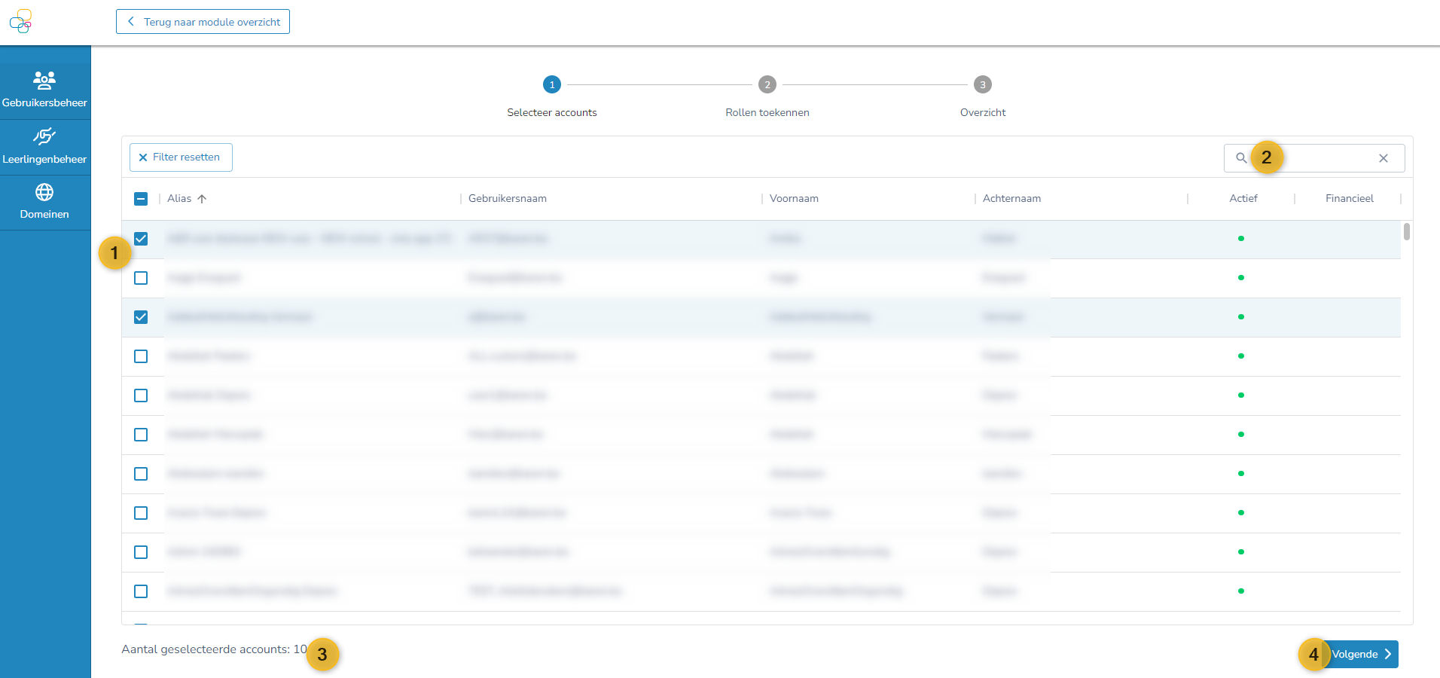Click the Domeinen globe icon

[44, 192]
